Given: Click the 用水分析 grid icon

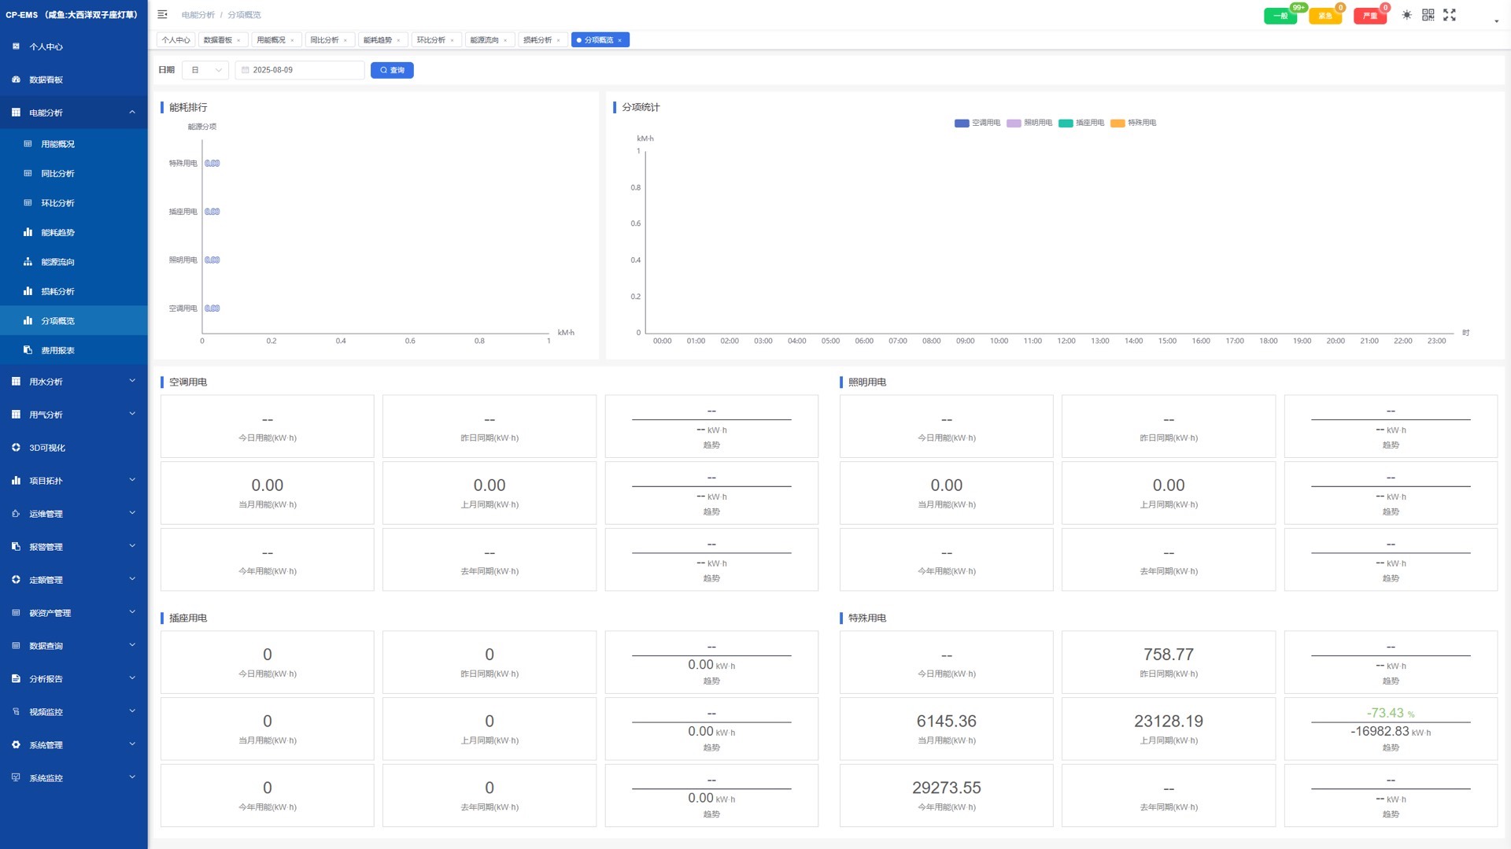Looking at the screenshot, I should point(16,382).
